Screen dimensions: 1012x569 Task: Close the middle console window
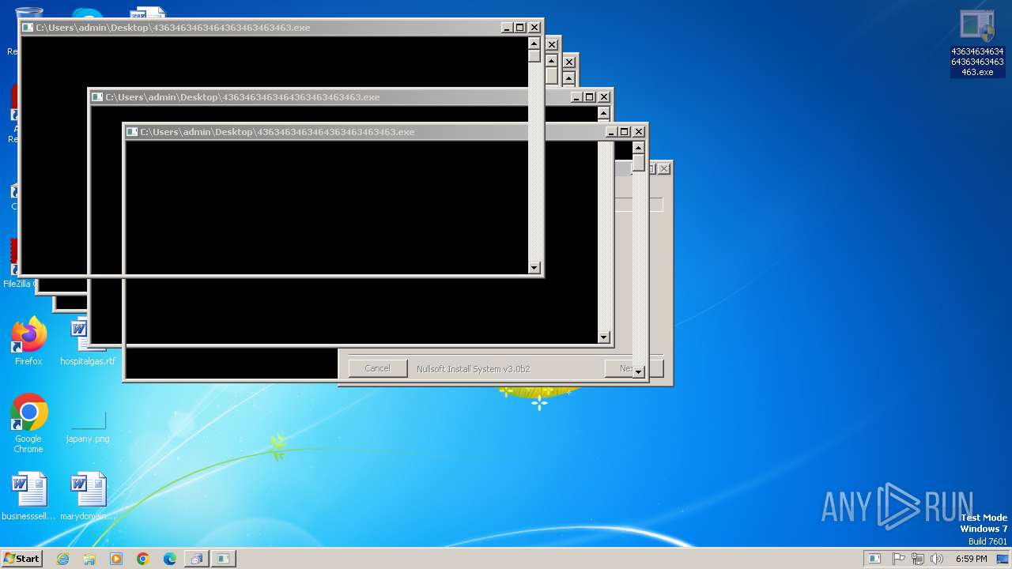(604, 97)
